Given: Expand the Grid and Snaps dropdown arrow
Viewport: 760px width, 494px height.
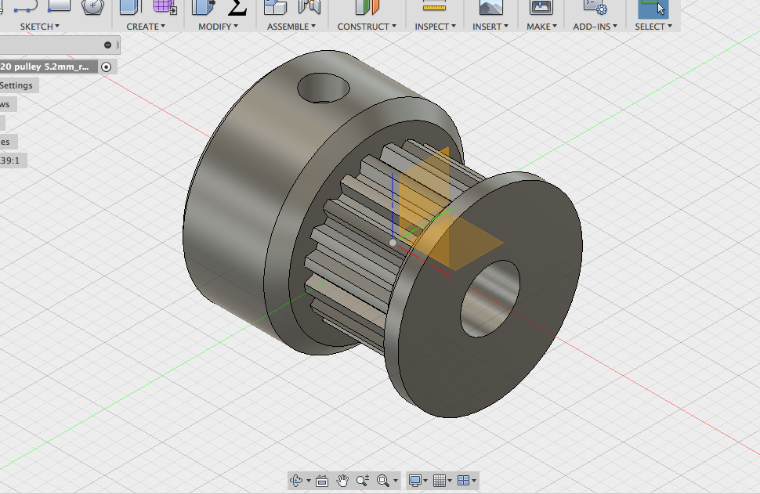Looking at the screenshot, I should pyautogui.click(x=450, y=481).
